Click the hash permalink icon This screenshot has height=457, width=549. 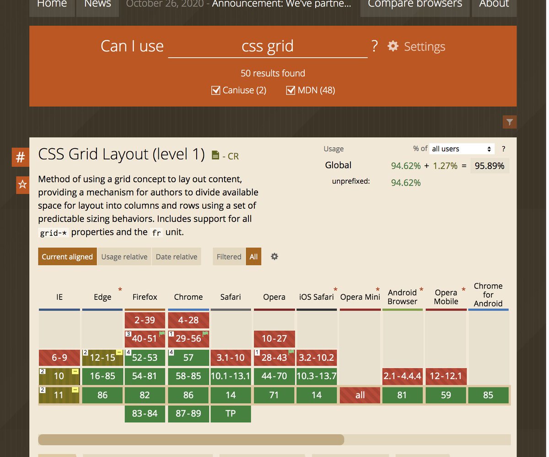point(20,158)
